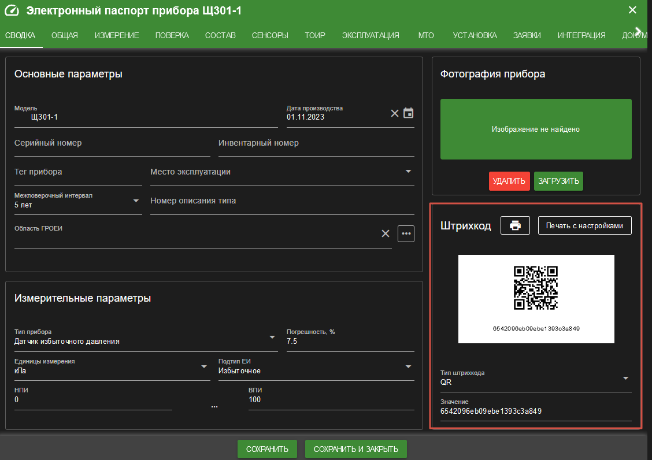The width and height of the screenshot is (652, 460).
Task: Clear the production date field
Action: pos(395,113)
